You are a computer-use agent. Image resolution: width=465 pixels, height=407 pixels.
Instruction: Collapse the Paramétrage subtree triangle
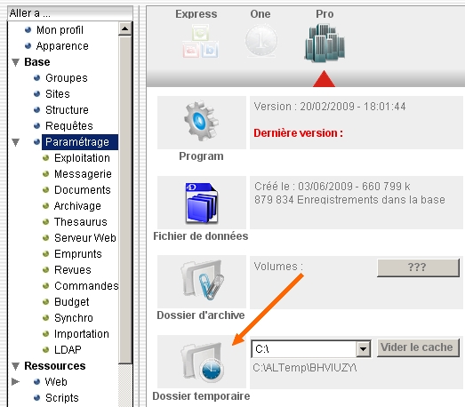(x=15, y=142)
